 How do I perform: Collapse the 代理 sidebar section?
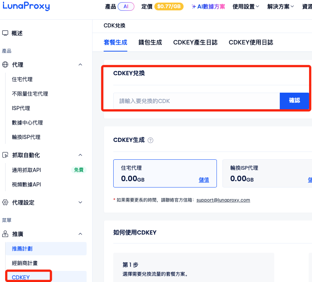tap(80, 64)
